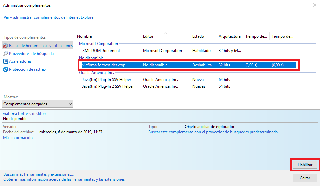The width and height of the screenshot is (320, 186).
Task: Click 32 bits y 64... architecture cell
Action: tap(230, 51)
